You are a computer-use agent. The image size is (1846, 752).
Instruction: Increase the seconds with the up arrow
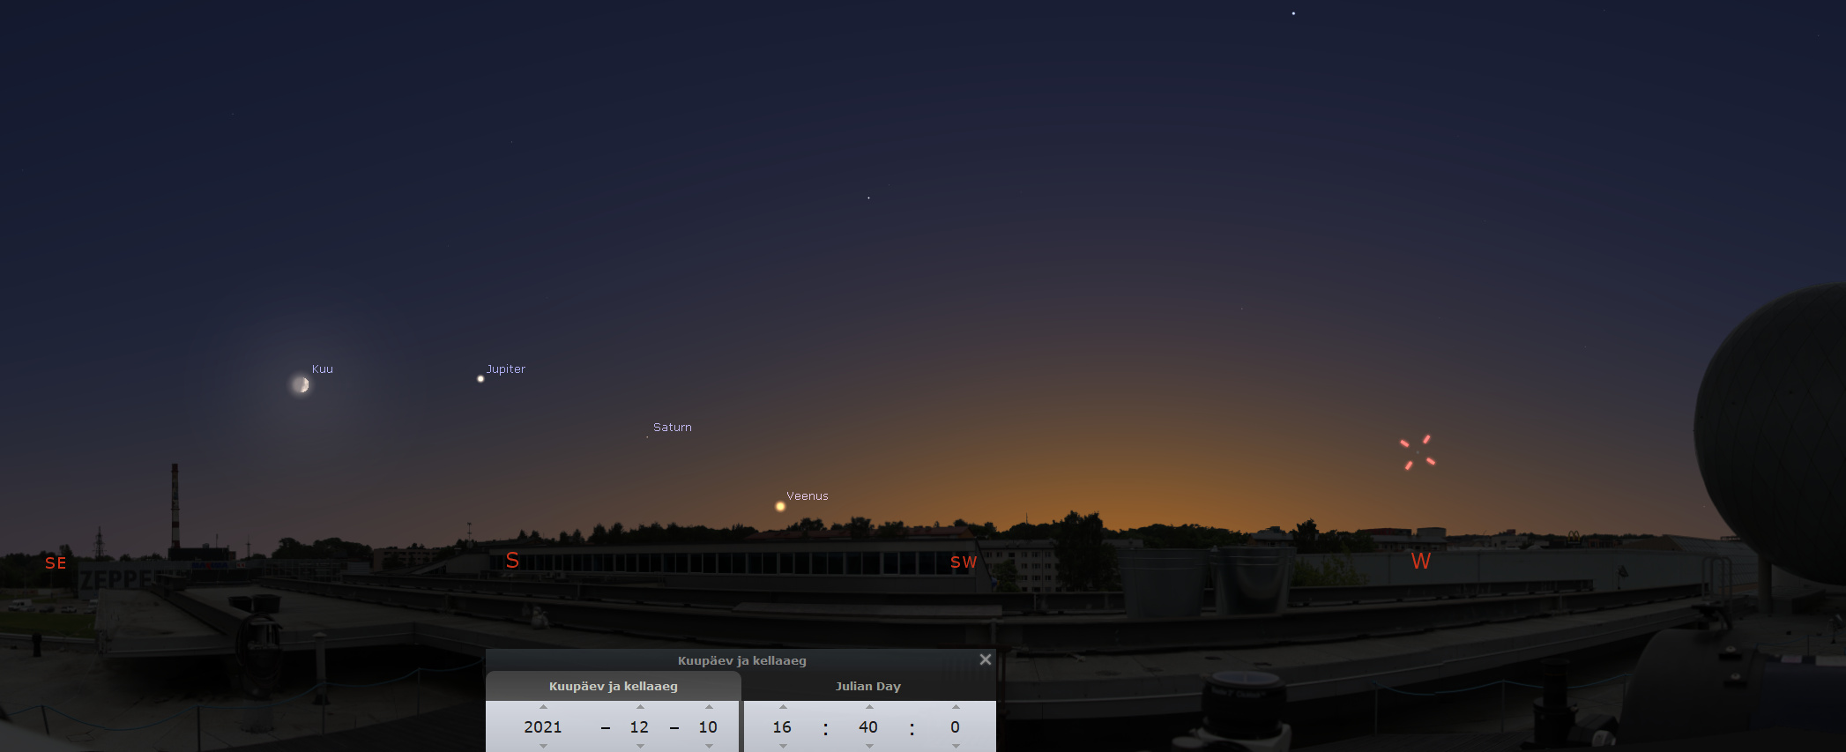[956, 707]
